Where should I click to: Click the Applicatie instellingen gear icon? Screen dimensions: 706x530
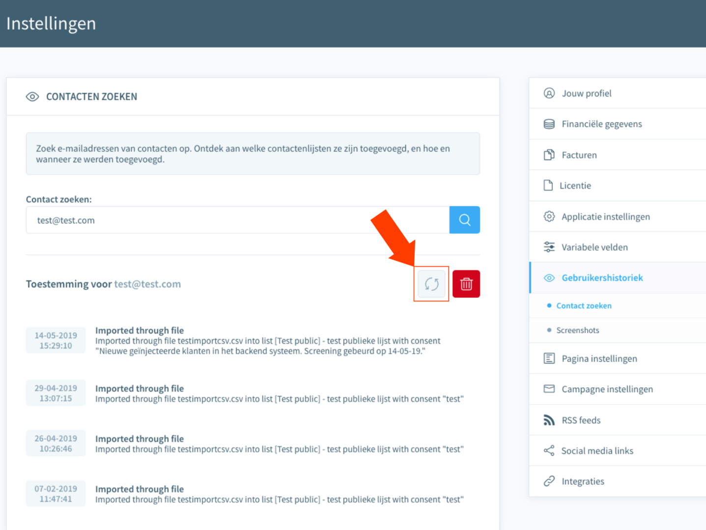[549, 216]
